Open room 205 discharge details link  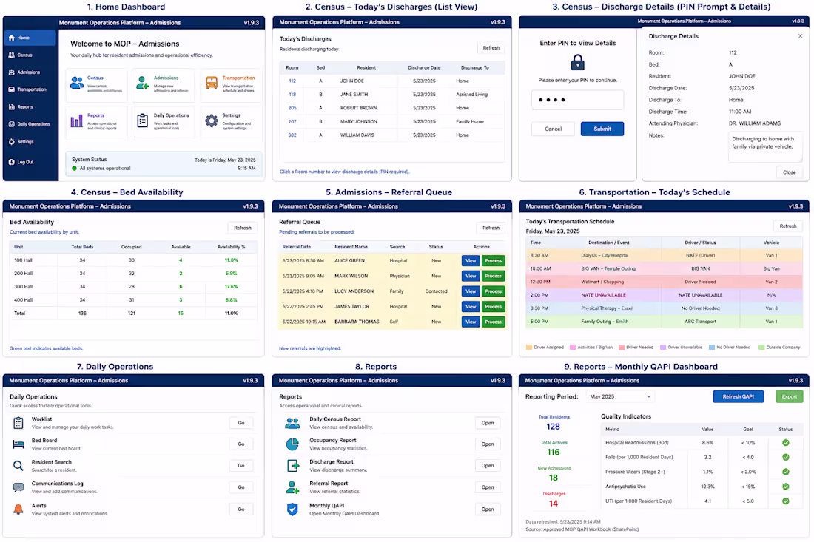point(292,108)
